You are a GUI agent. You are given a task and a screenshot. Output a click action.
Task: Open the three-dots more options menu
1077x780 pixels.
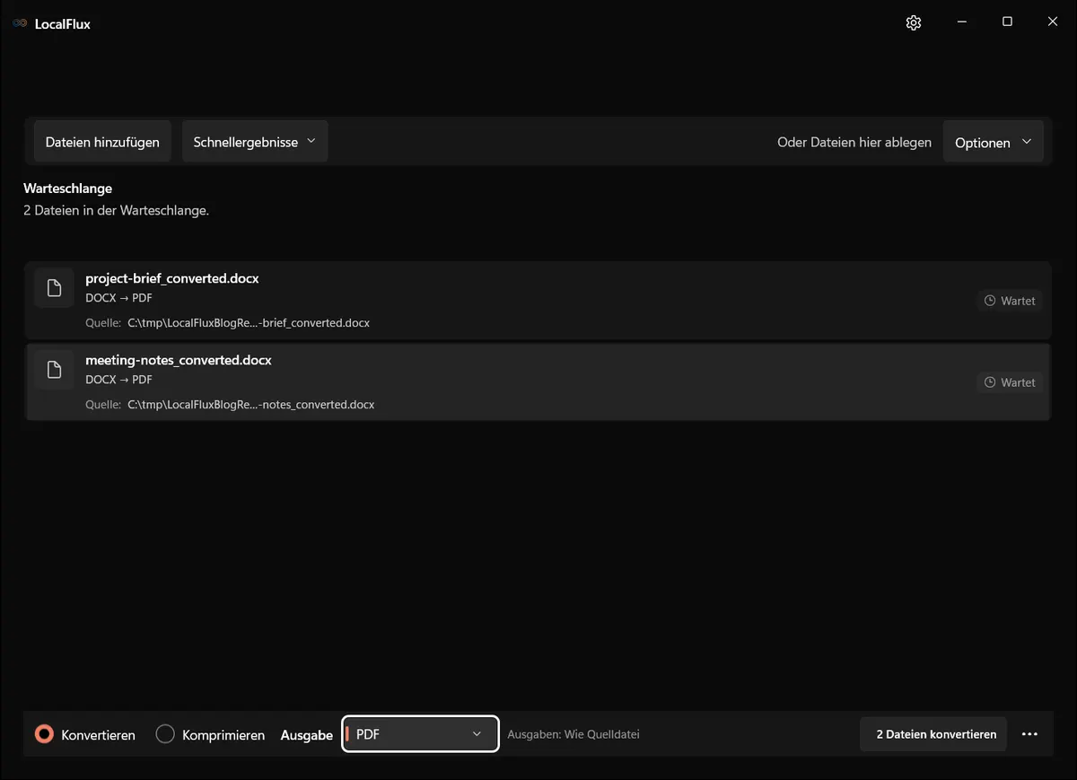(1029, 734)
